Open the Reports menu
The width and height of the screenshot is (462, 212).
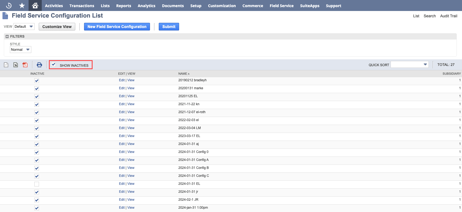124,5
